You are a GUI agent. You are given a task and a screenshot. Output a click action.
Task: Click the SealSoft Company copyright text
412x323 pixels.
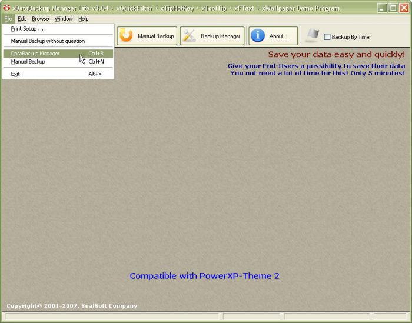point(72,306)
